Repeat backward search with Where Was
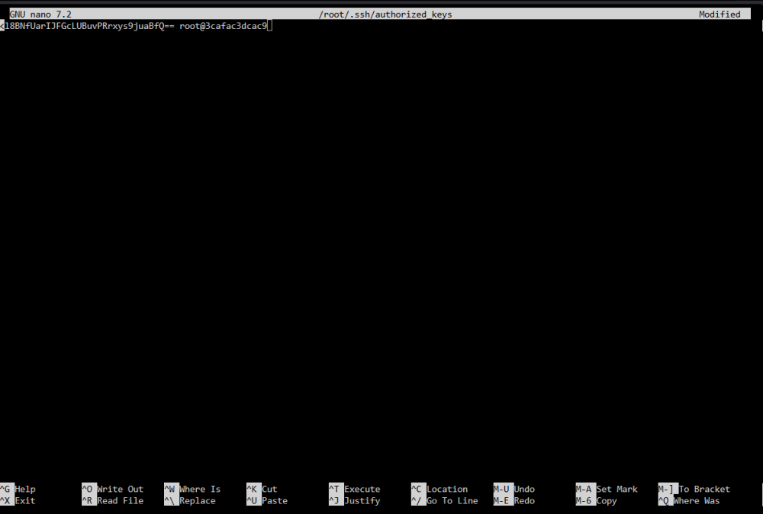 pyautogui.click(x=689, y=500)
